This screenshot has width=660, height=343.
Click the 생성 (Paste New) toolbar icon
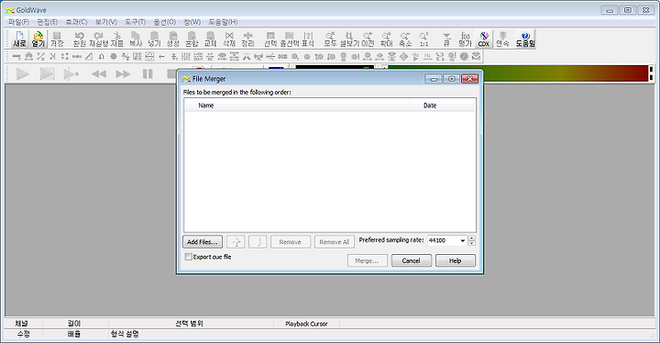[x=173, y=39]
